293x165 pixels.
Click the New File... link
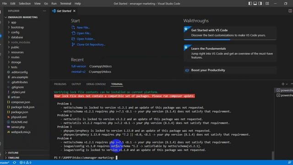click(x=83, y=27)
